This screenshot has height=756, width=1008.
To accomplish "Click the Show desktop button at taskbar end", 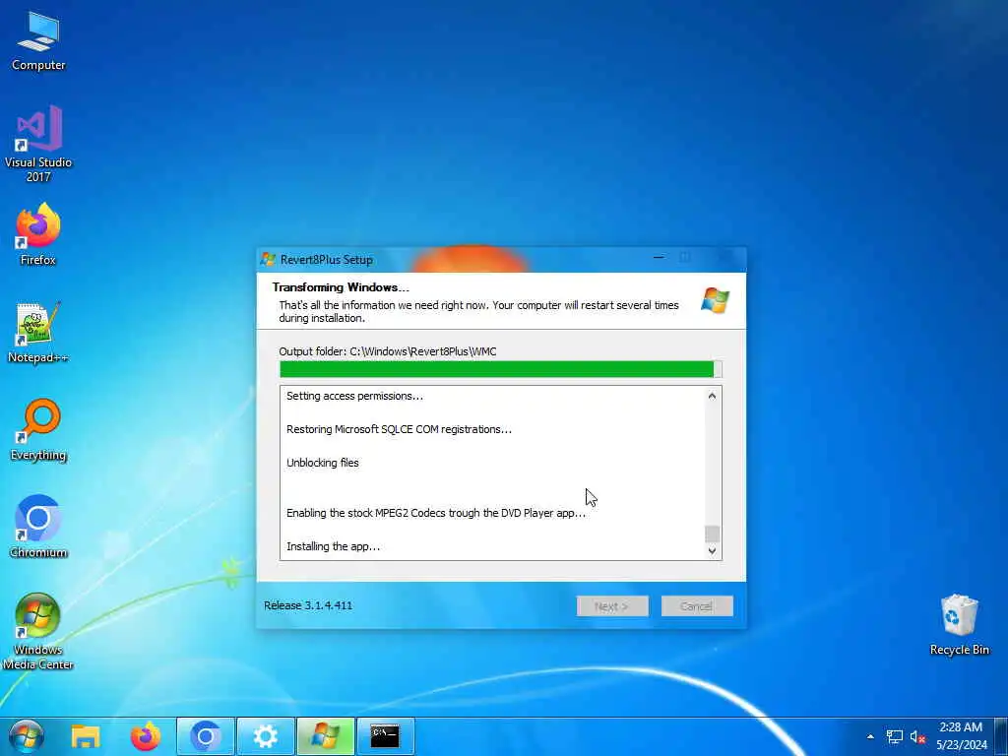I will pos(1001,736).
